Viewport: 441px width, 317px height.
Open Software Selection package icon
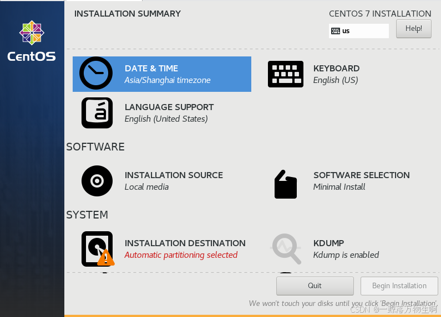[286, 184]
